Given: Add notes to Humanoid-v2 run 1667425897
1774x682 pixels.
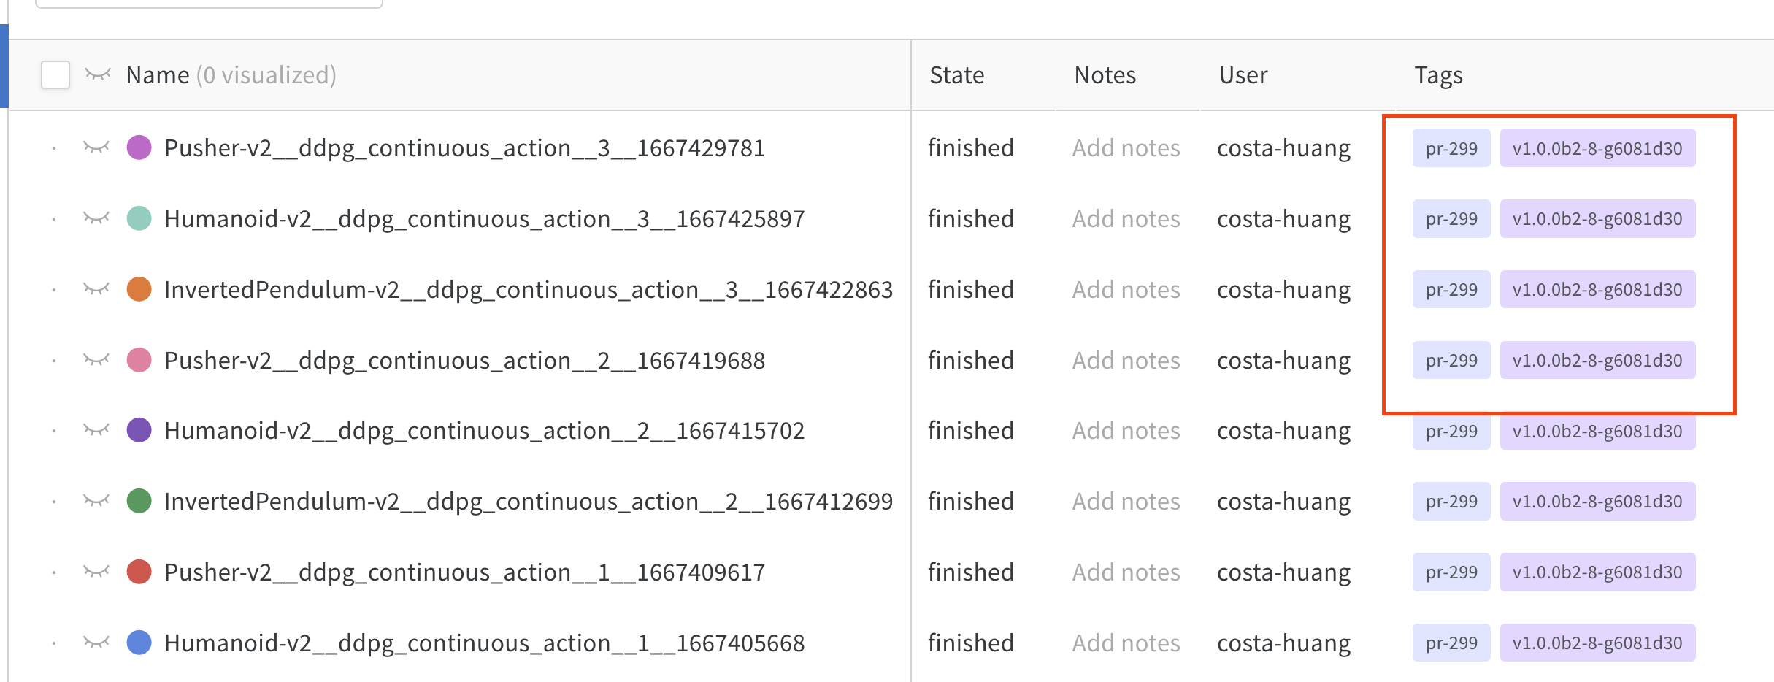Looking at the screenshot, I should pos(1126,218).
